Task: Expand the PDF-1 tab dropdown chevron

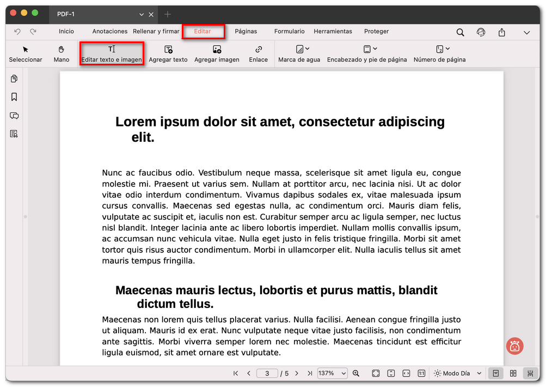Action: [x=139, y=14]
